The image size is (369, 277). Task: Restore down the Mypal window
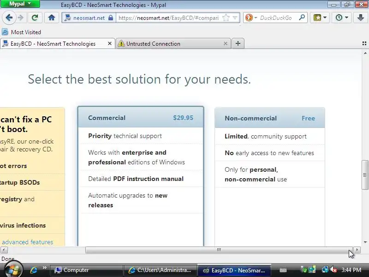coord(347,4)
